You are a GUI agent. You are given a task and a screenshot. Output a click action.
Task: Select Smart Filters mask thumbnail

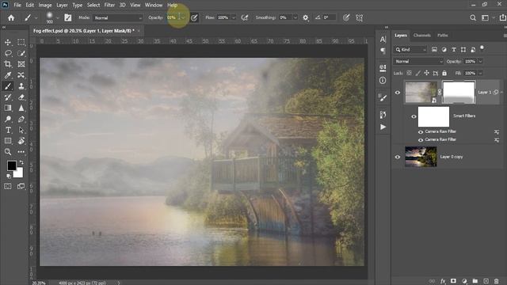coord(433,116)
